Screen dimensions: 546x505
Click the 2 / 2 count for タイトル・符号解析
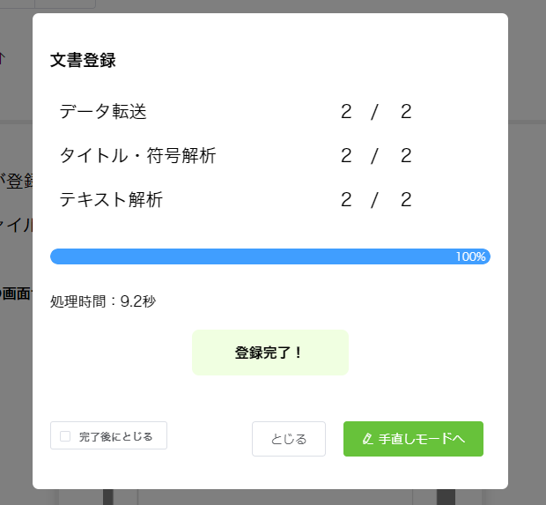pos(376,156)
